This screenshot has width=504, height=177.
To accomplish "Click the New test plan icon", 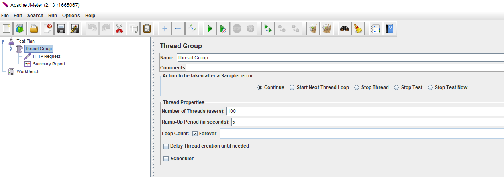I will (7, 28).
